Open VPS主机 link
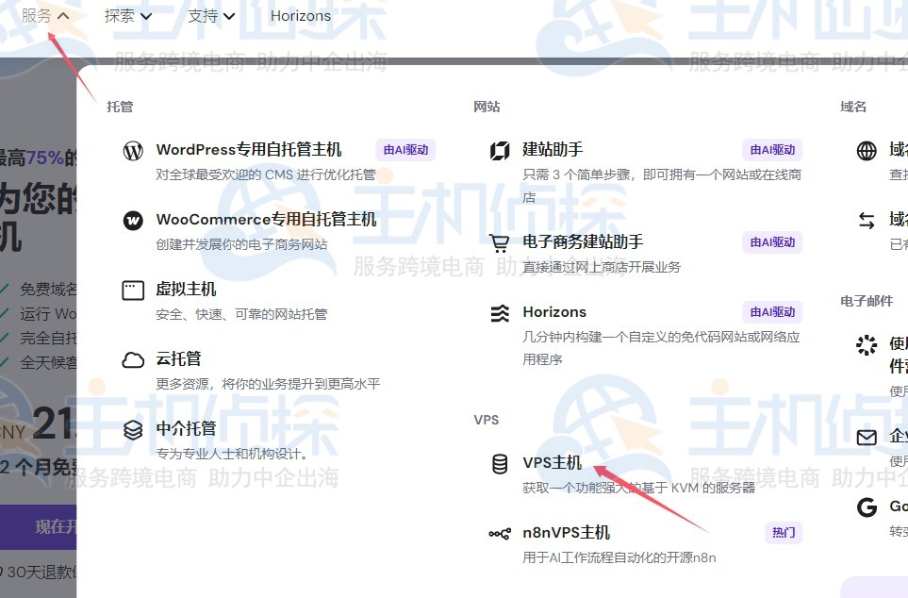This screenshot has height=598, width=908. pyautogui.click(x=552, y=462)
